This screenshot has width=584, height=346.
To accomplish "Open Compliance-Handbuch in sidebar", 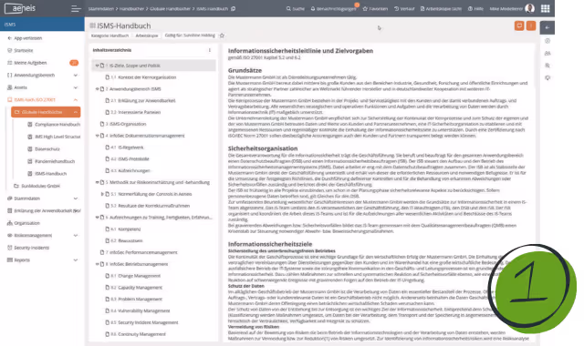I will point(57,124).
